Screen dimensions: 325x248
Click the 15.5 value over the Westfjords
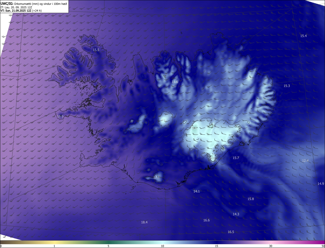[x=96, y=50]
